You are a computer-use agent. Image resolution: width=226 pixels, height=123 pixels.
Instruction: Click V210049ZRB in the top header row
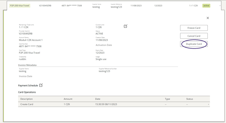point(45,6)
